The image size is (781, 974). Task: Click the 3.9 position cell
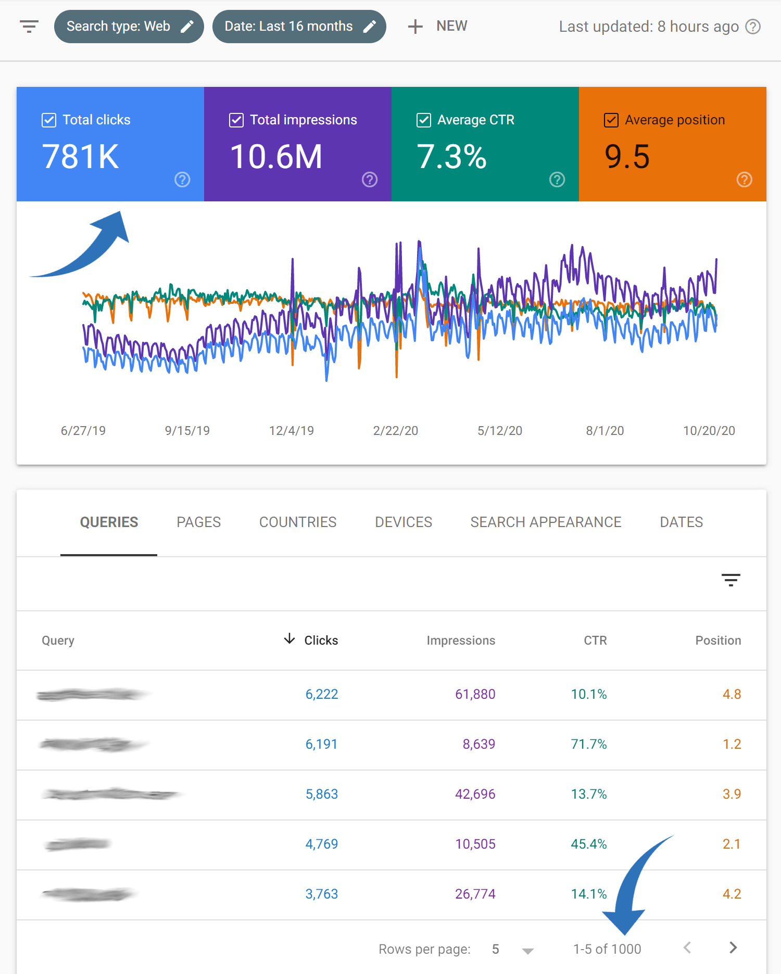point(732,794)
